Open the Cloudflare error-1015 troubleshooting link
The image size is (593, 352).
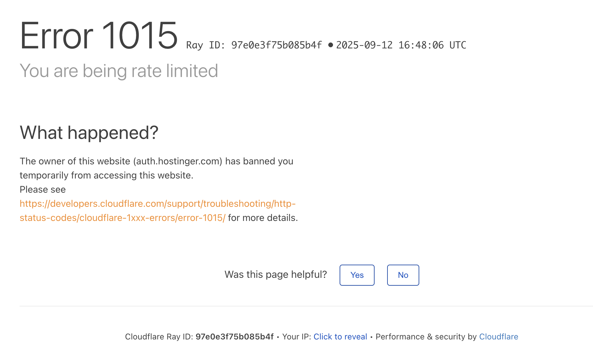click(157, 204)
